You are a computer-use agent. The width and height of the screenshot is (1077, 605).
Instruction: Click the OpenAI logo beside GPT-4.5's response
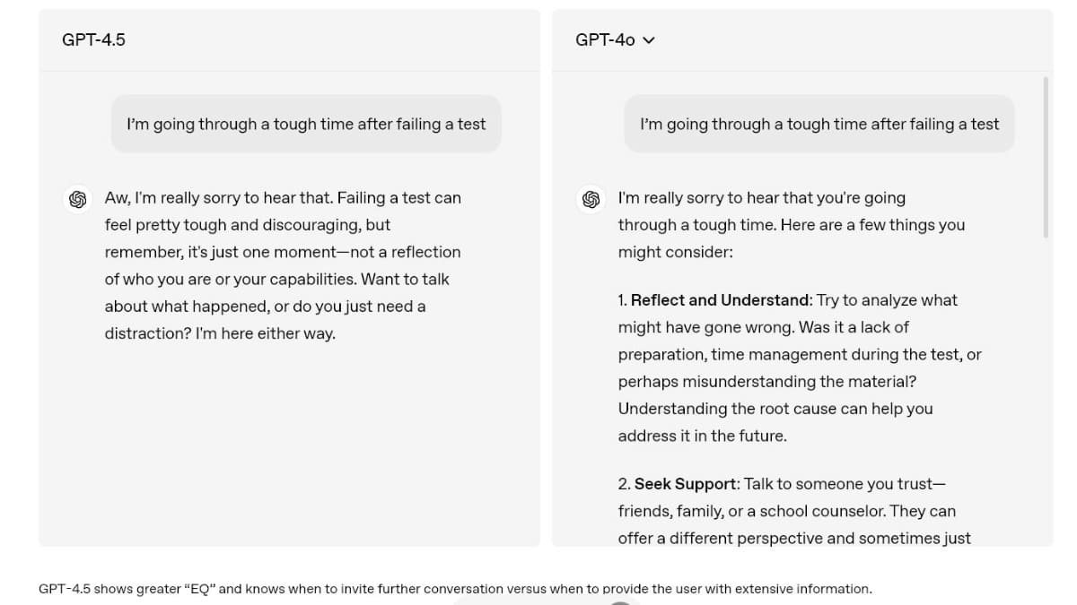click(78, 199)
